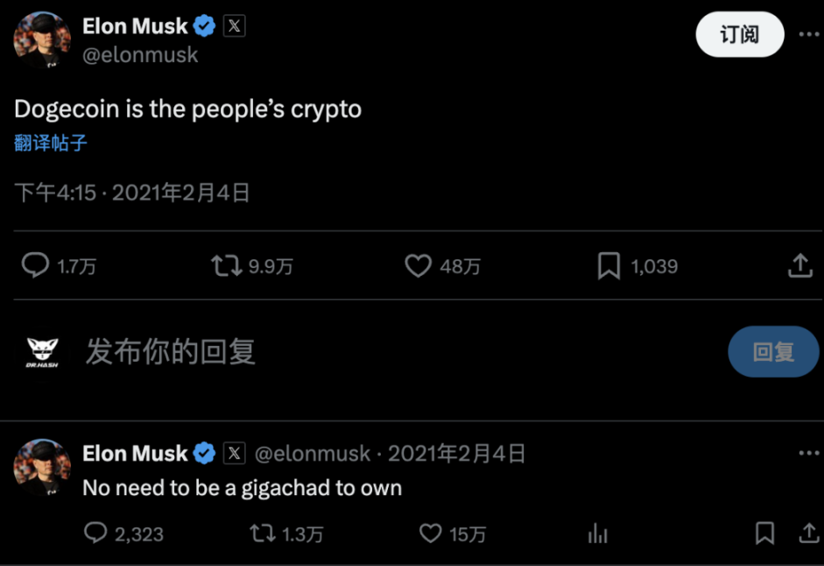This screenshot has width=824, height=566.
Task: Open Elon Musk's profile picture
Action: (42, 41)
